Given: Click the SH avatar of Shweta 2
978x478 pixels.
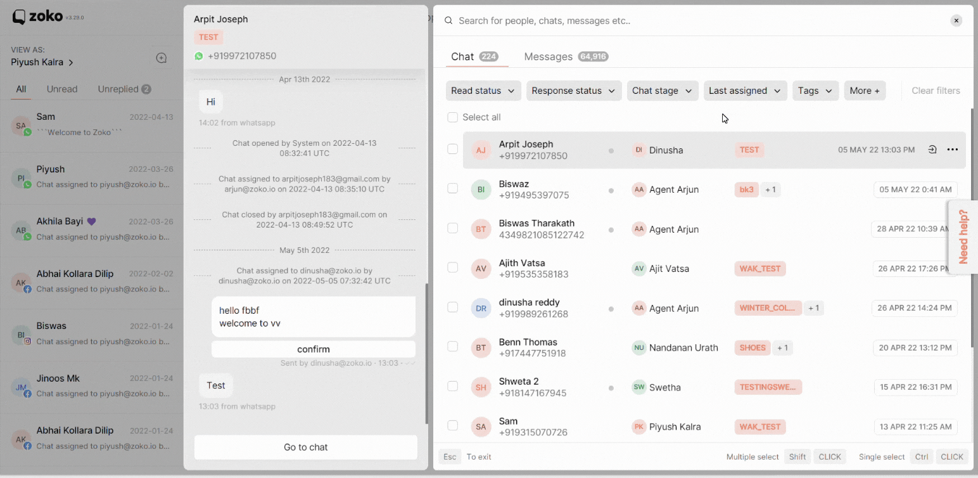Looking at the screenshot, I should (481, 387).
